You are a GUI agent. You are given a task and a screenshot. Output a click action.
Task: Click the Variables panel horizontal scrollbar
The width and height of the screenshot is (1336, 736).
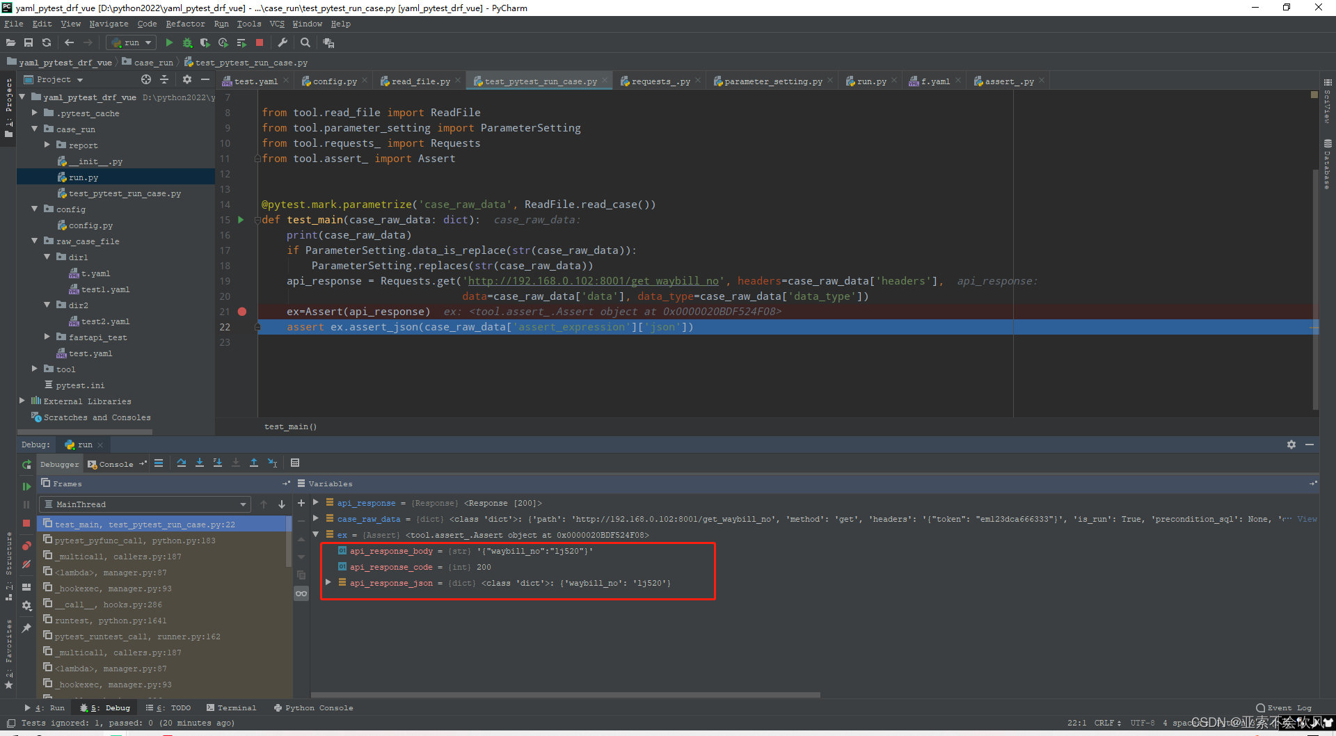(x=565, y=694)
